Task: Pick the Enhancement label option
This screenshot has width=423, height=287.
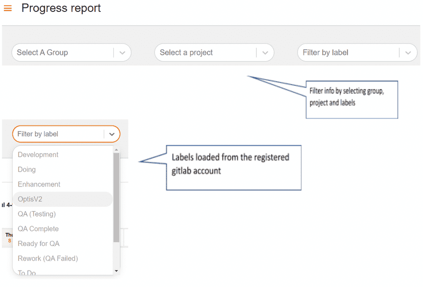Action: (39, 184)
